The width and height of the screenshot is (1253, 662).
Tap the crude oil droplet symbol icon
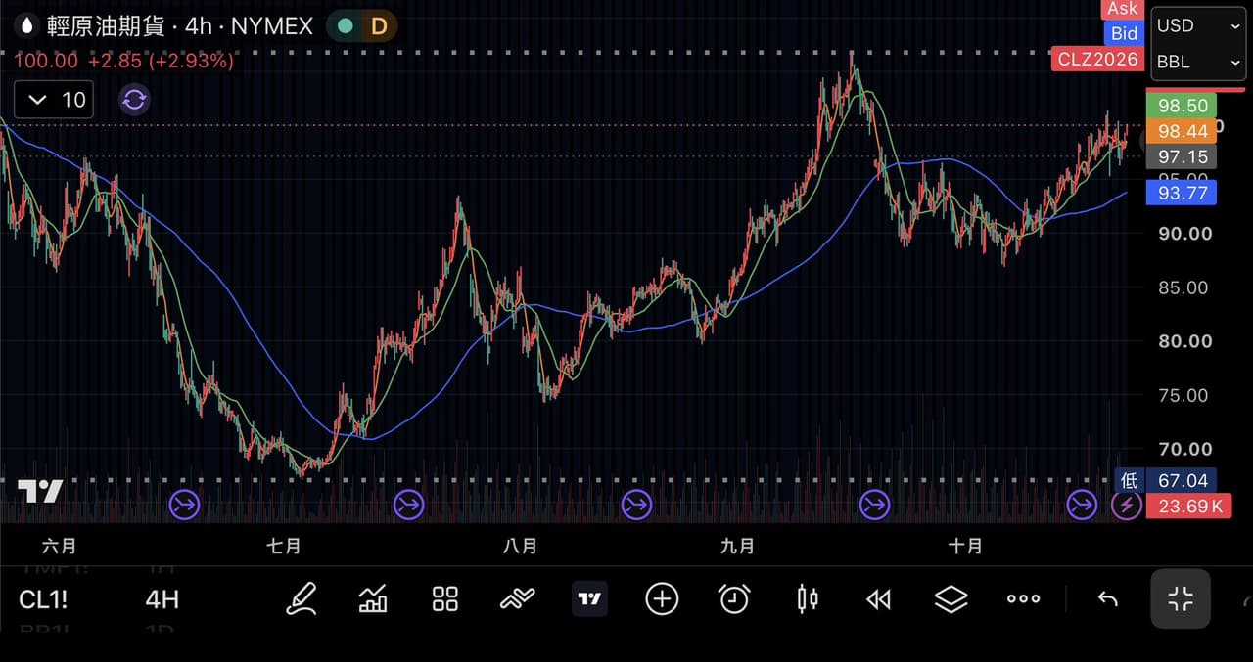click(x=26, y=26)
